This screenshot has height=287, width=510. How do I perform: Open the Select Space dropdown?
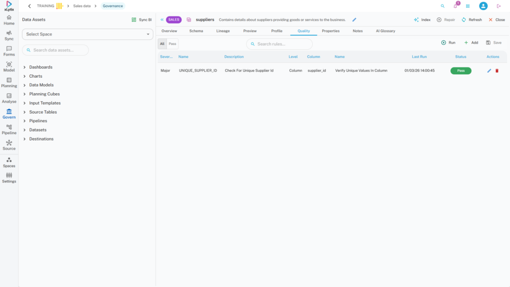click(88, 34)
